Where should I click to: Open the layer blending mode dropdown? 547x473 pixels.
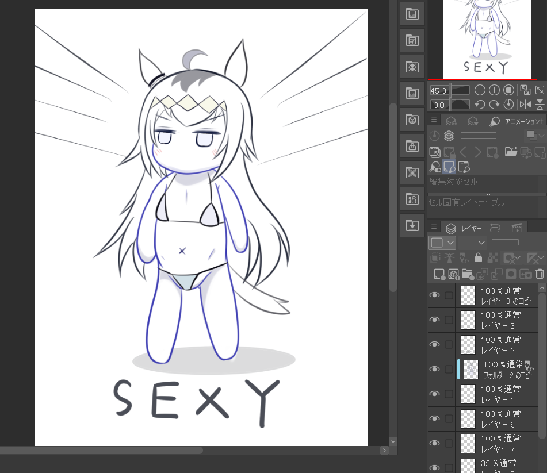tap(473, 243)
